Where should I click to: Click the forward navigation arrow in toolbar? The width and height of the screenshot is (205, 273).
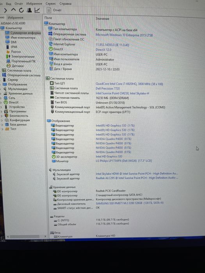5,11
